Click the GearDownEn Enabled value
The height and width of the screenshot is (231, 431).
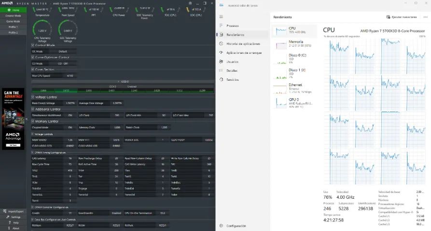[116, 213]
